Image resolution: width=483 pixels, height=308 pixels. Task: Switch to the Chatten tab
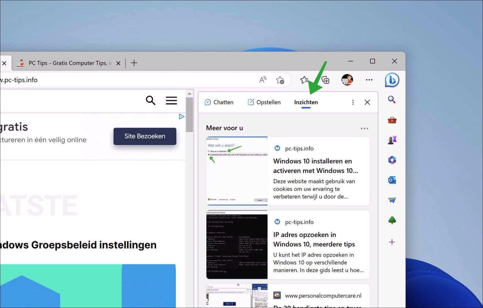click(x=219, y=102)
